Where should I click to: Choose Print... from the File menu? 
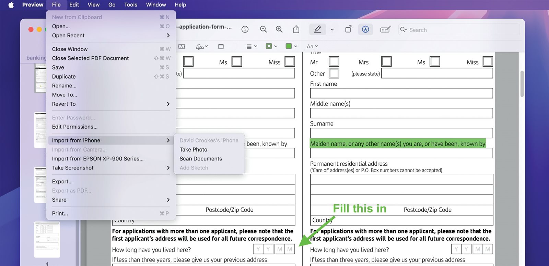111,213
